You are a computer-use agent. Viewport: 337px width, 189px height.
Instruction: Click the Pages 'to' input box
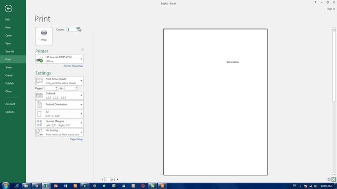[70, 88]
